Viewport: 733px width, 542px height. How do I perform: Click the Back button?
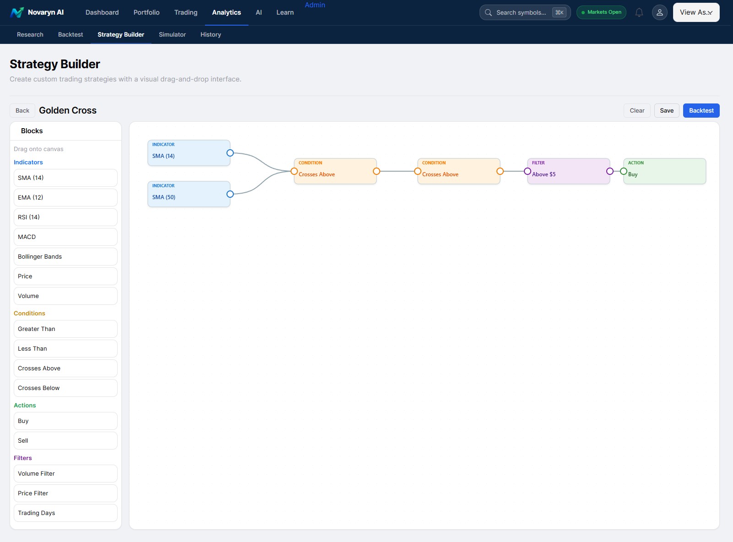(22, 110)
